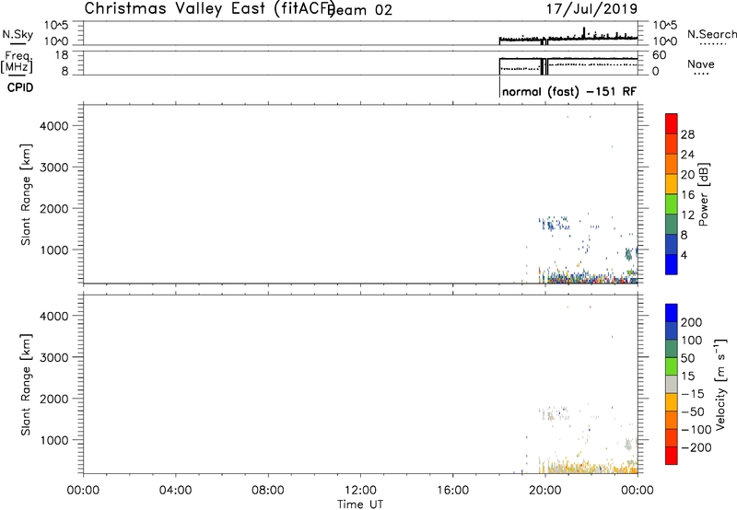Click the 'Beam 02' label
This screenshot has width=737, height=510.
[360, 10]
